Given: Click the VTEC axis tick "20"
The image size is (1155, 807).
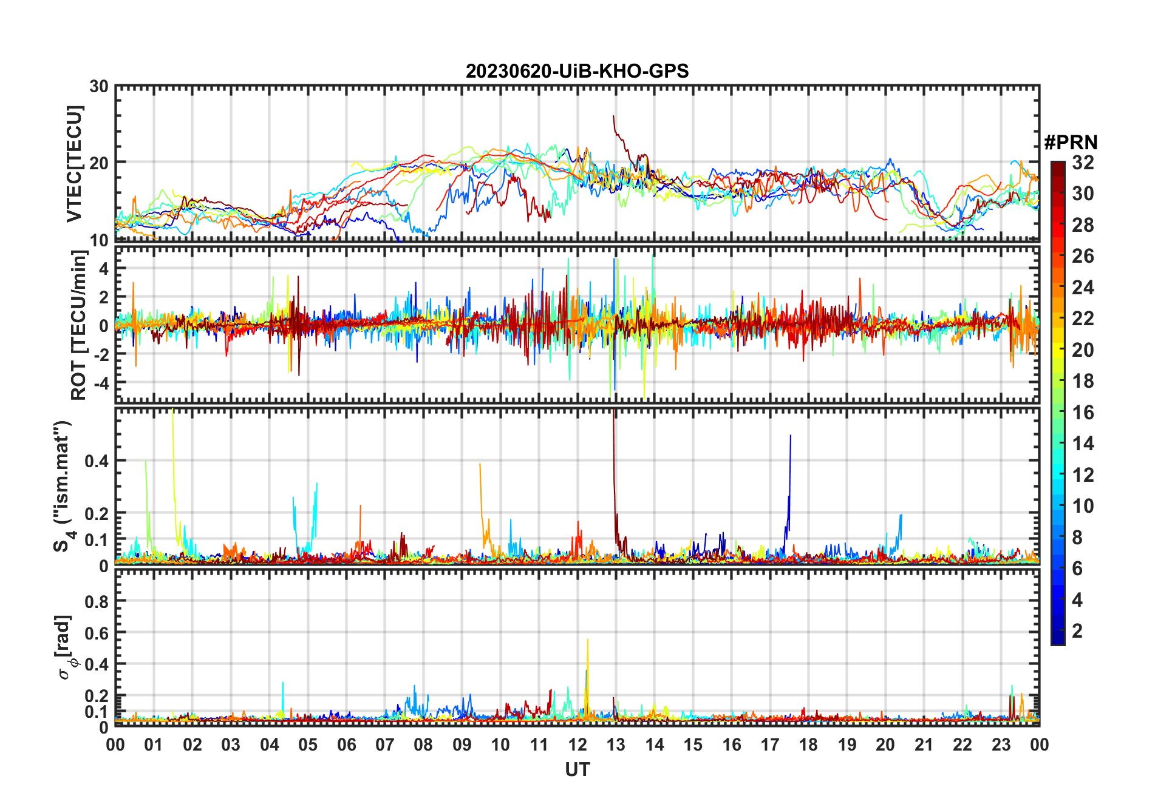Looking at the screenshot, I should pyautogui.click(x=99, y=163).
